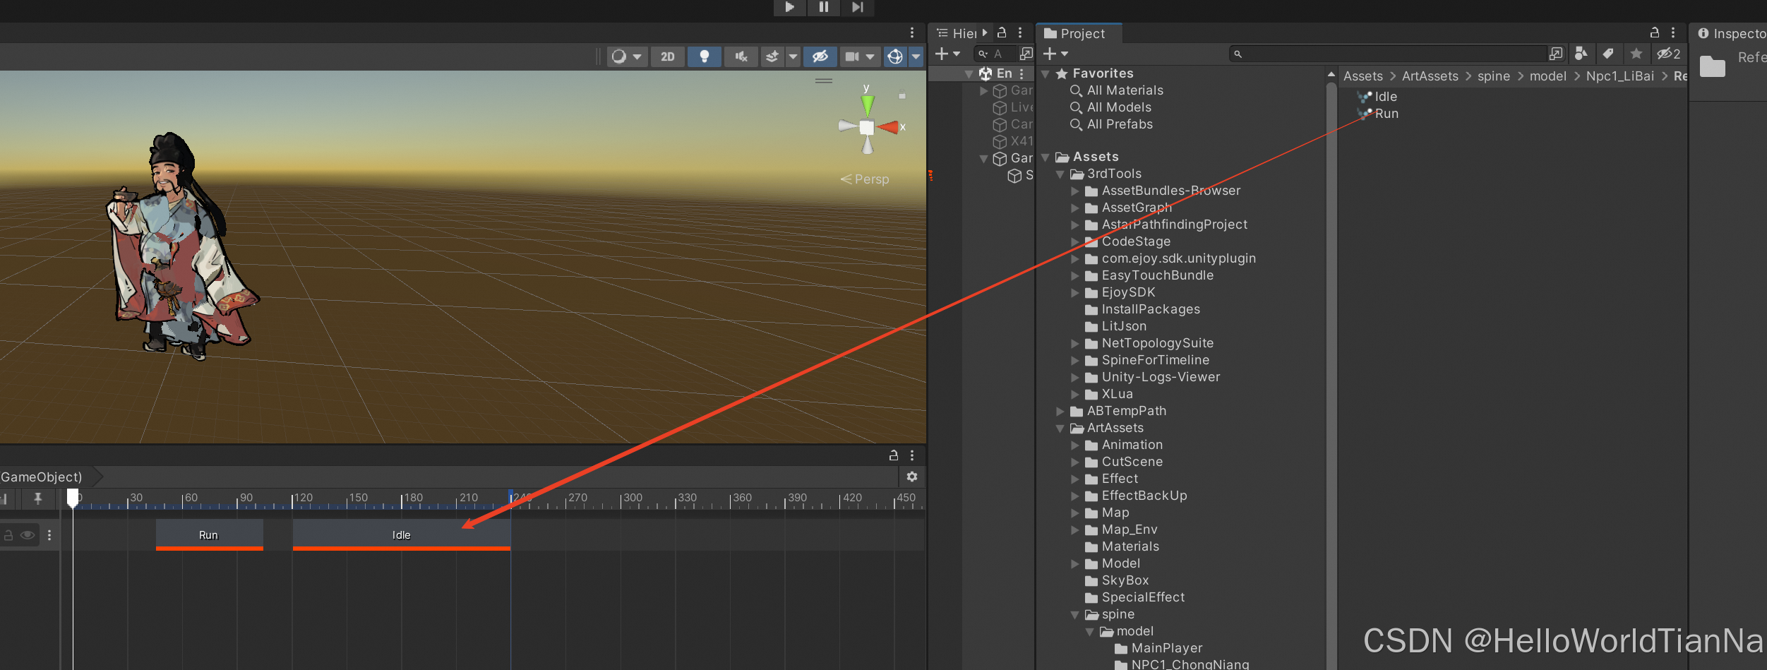The height and width of the screenshot is (670, 1767).
Task: Enter Play mode with the play button
Action: pyautogui.click(x=789, y=8)
